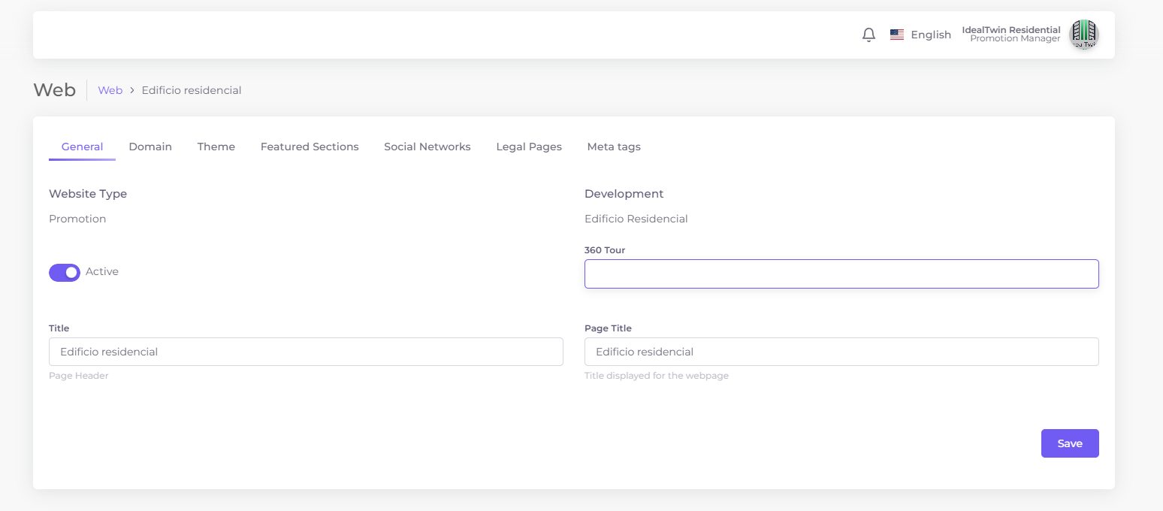The width and height of the screenshot is (1163, 511).
Task: Switch to the Social Networks tab
Action: 427,147
